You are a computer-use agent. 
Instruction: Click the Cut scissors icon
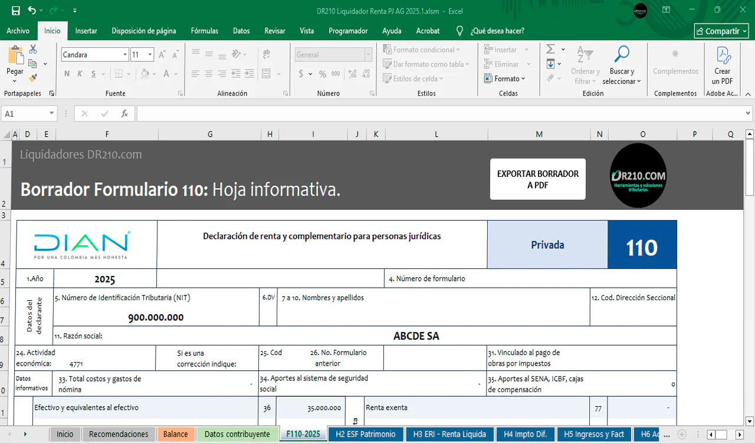coord(33,50)
